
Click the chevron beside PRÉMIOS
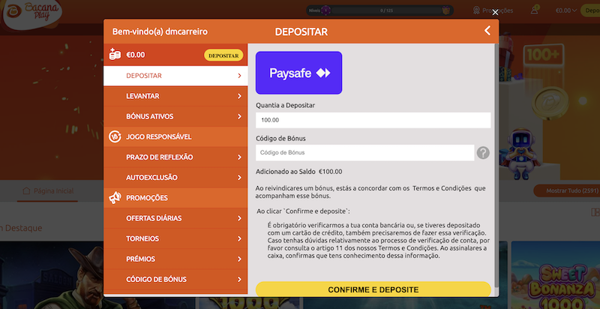tap(239, 259)
